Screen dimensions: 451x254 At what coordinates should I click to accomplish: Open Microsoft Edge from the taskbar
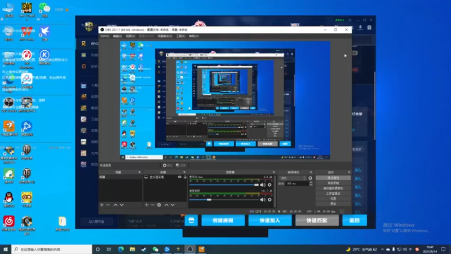[x=121, y=249]
